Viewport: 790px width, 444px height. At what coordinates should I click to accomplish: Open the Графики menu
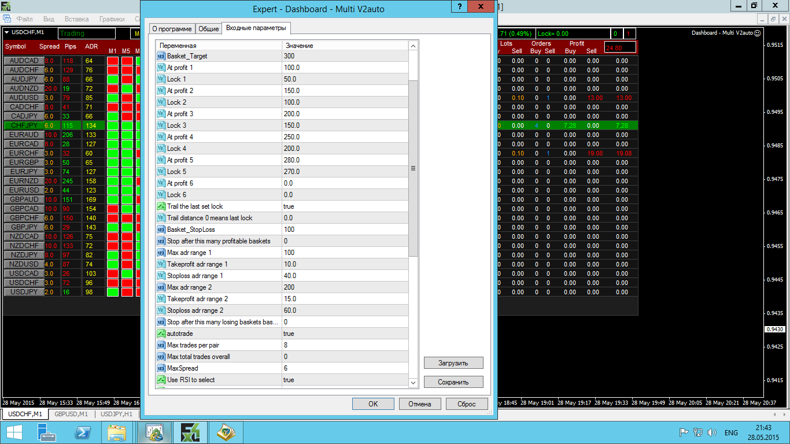112,19
